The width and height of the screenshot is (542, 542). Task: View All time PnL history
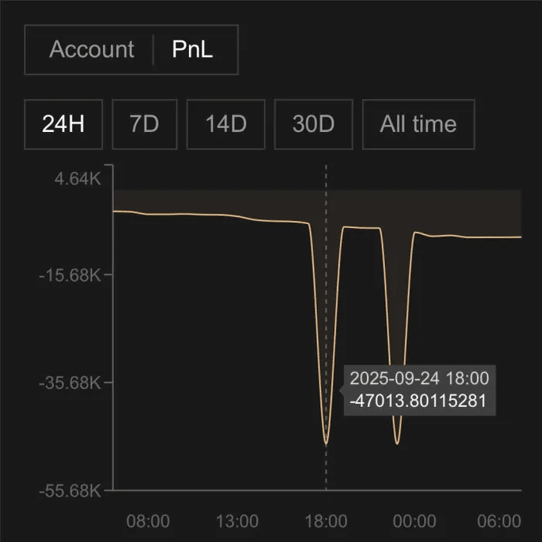(419, 124)
